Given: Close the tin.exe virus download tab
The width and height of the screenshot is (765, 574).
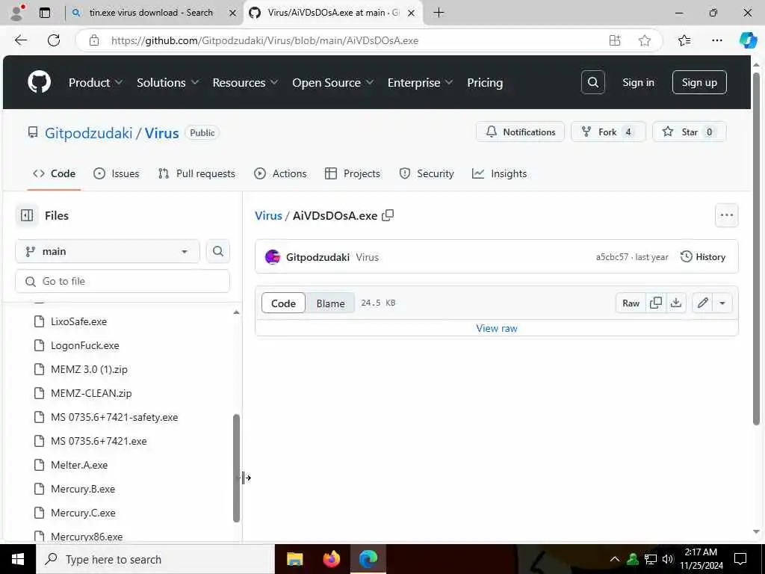Looking at the screenshot, I should 233,13.
